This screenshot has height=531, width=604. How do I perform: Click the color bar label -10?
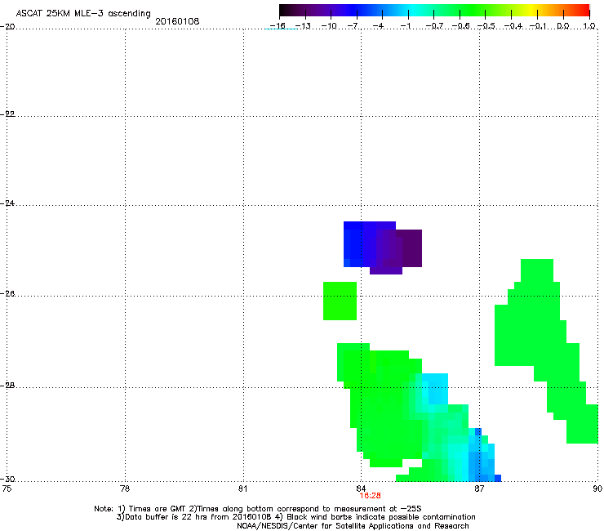click(329, 26)
